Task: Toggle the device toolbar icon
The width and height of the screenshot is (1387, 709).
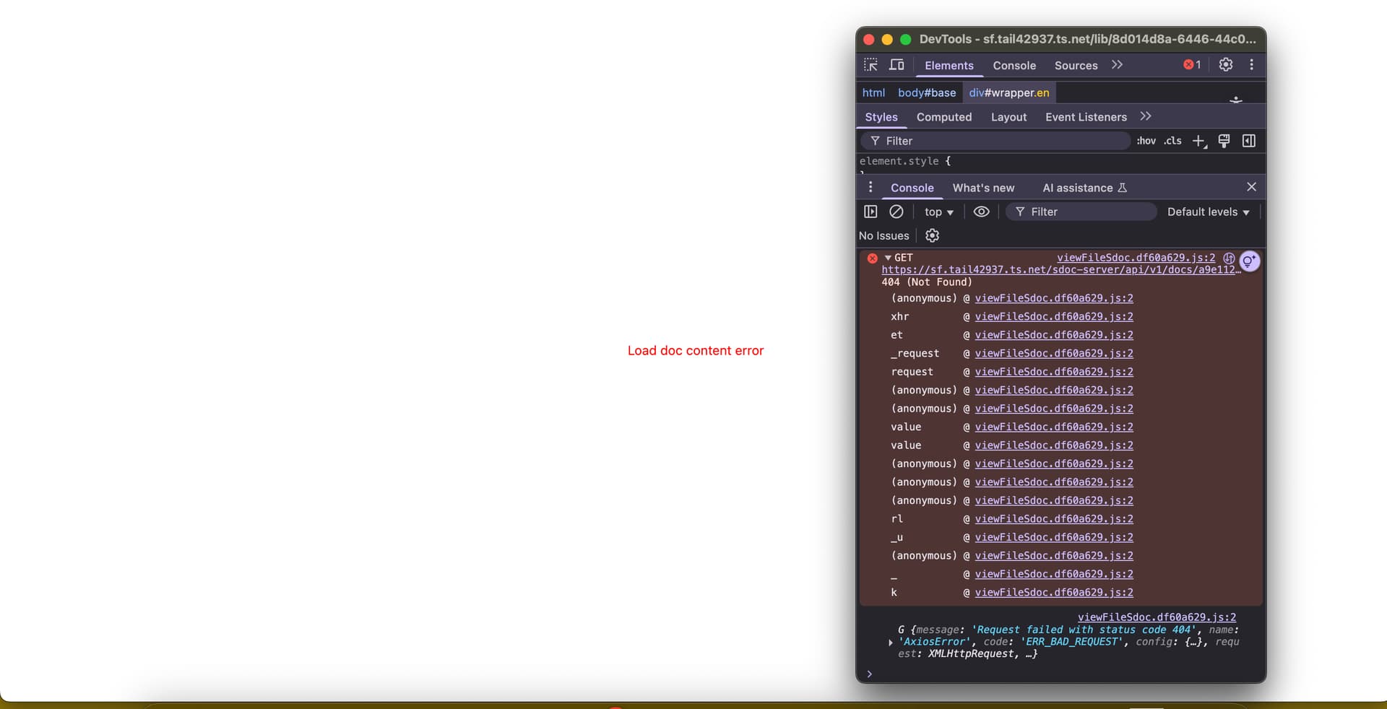Action: click(896, 65)
